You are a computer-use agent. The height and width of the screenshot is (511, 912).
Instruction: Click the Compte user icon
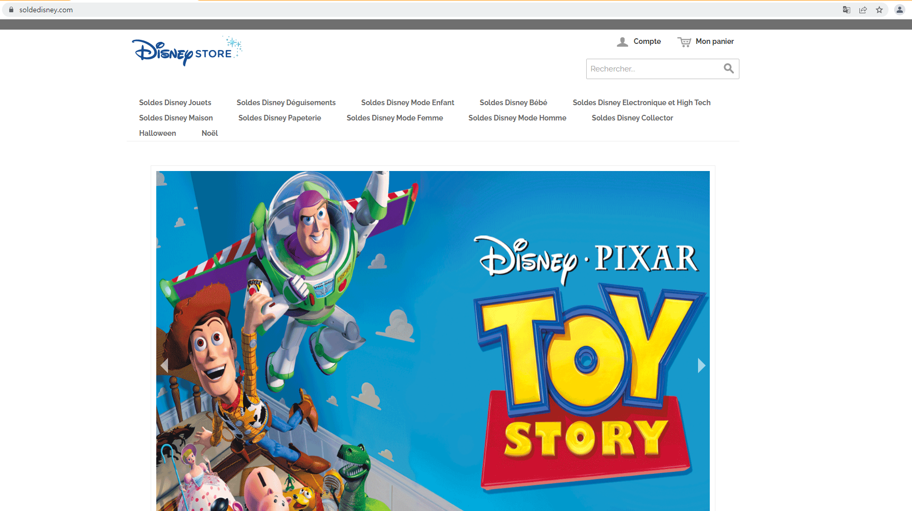(x=622, y=42)
